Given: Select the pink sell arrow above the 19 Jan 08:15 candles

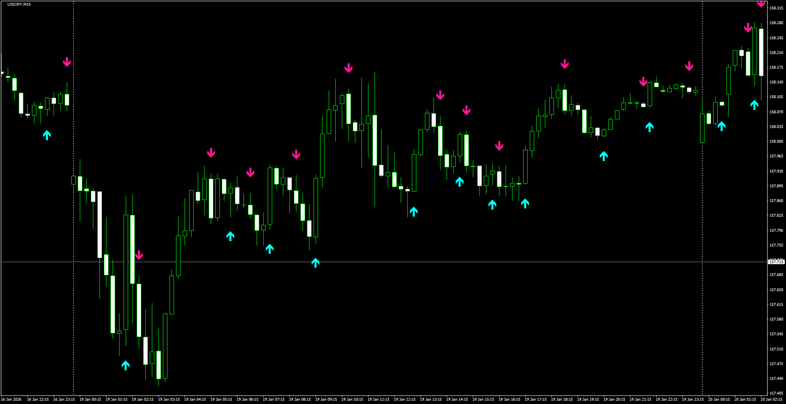Looking at the screenshot, I should click(296, 155).
